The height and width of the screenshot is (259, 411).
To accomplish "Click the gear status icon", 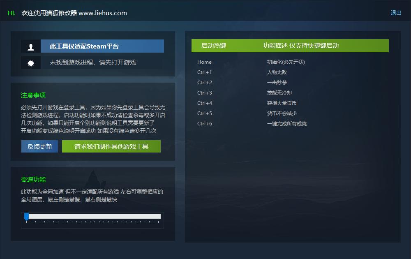I will [x=31, y=63].
